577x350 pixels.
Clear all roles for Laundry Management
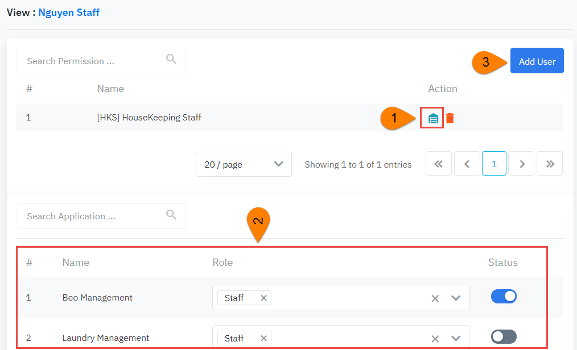(435, 339)
